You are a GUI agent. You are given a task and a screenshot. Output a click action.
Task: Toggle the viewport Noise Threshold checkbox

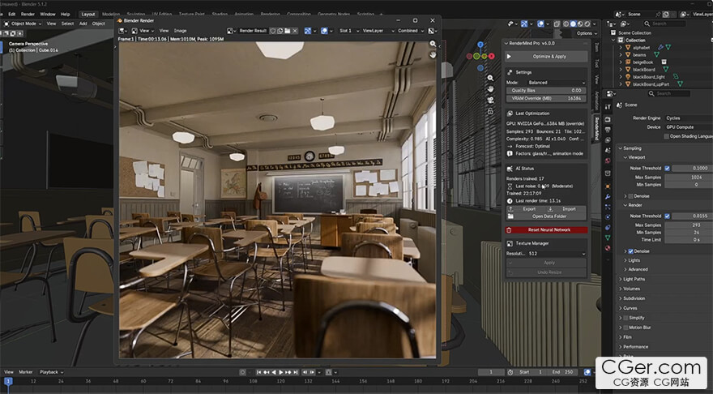coord(667,169)
